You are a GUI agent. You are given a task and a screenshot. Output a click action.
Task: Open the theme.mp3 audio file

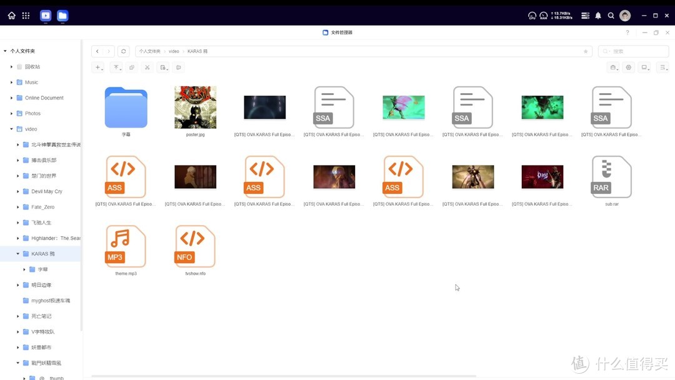[x=126, y=246]
